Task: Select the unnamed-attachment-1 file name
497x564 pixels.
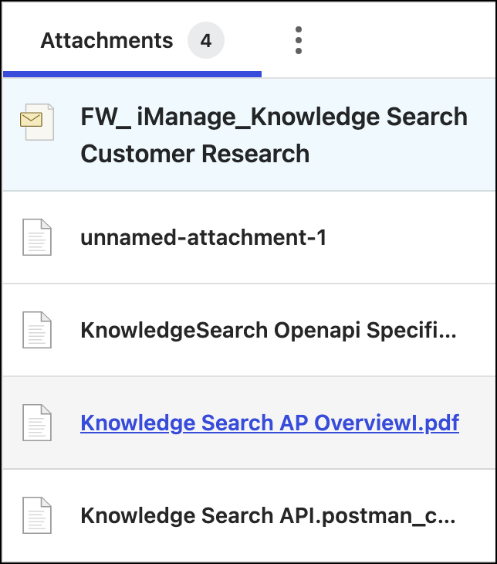Action: point(204,238)
